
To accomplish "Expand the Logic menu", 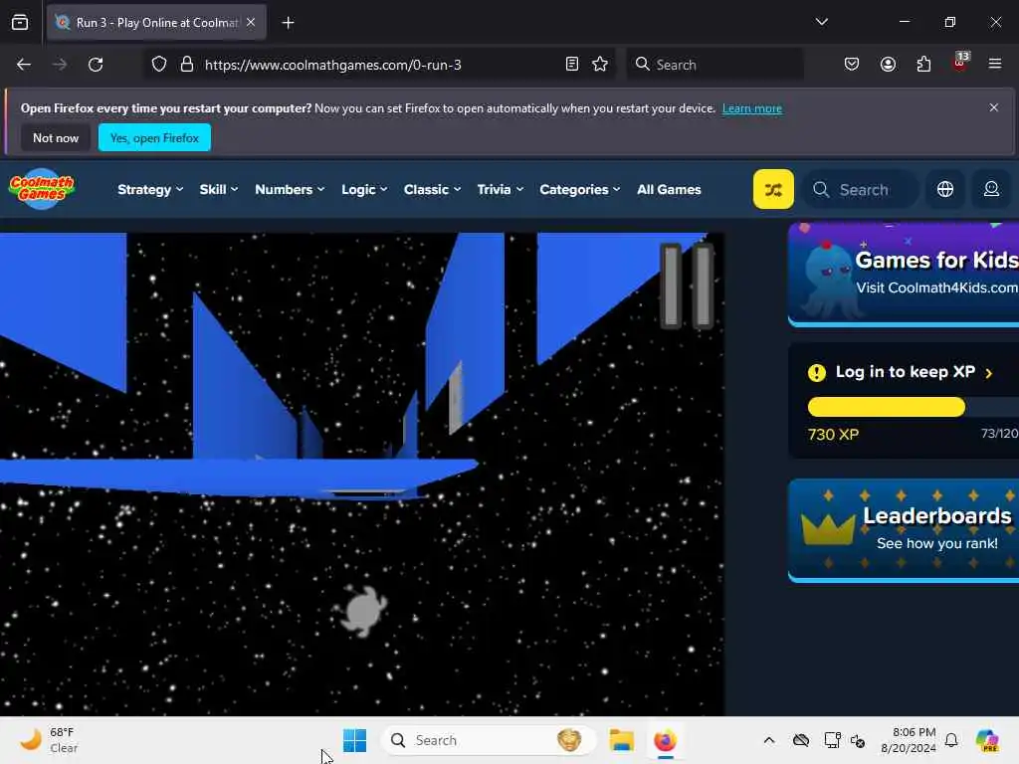I will click(x=364, y=190).
